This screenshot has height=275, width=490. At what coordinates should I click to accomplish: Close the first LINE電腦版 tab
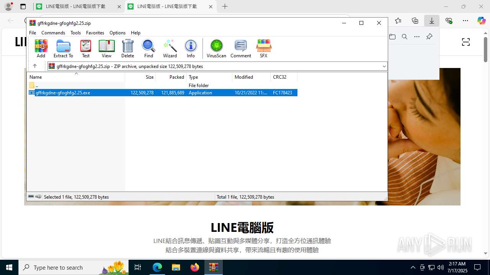(x=119, y=6)
